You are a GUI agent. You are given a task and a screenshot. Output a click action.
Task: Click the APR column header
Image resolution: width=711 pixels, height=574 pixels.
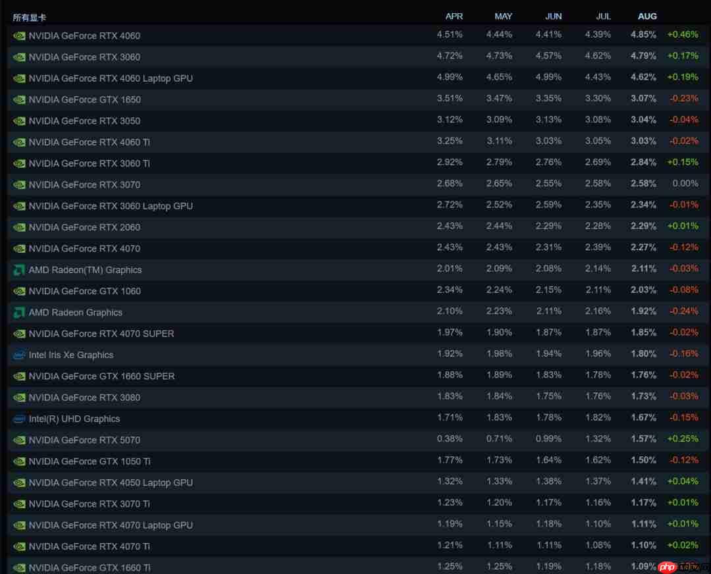pos(454,16)
